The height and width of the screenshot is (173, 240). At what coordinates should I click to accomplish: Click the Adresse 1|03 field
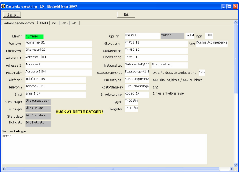click(x=59, y=58)
